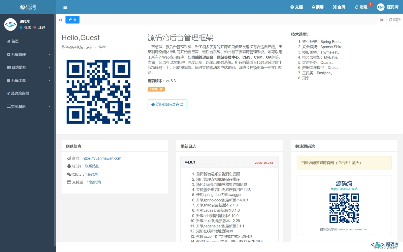
Task: Open the 消息 notifications bell
Action: [361, 7]
